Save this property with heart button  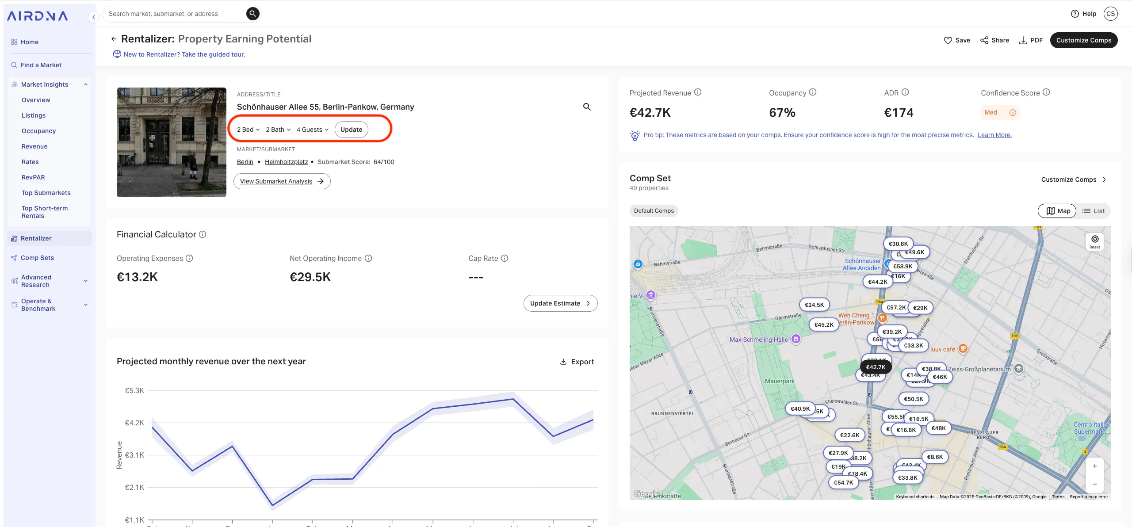(x=957, y=40)
